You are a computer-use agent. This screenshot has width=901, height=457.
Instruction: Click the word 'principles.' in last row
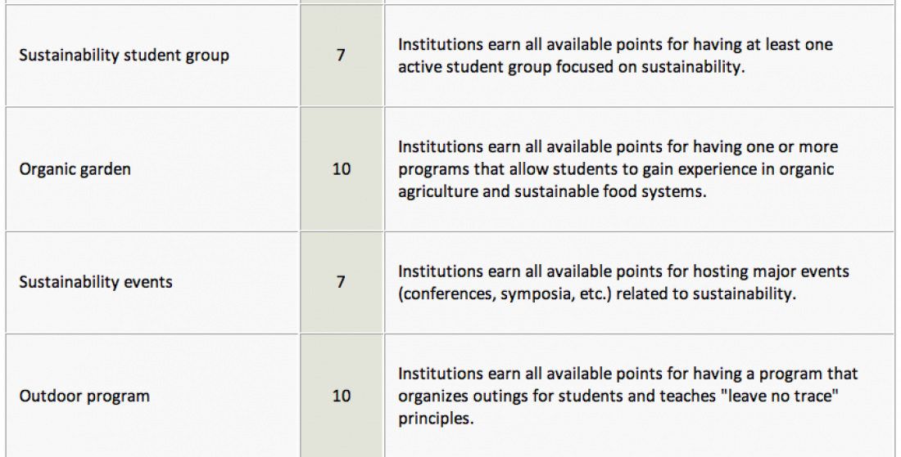(436, 419)
